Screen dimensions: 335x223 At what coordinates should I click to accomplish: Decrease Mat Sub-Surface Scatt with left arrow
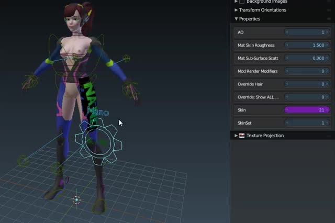pyautogui.click(x=287, y=58)
